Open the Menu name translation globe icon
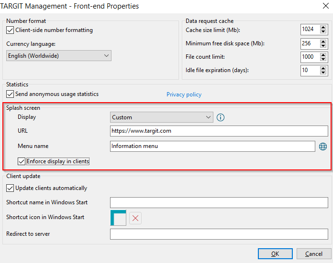This screenshot has height=263, width=333. 323,147
